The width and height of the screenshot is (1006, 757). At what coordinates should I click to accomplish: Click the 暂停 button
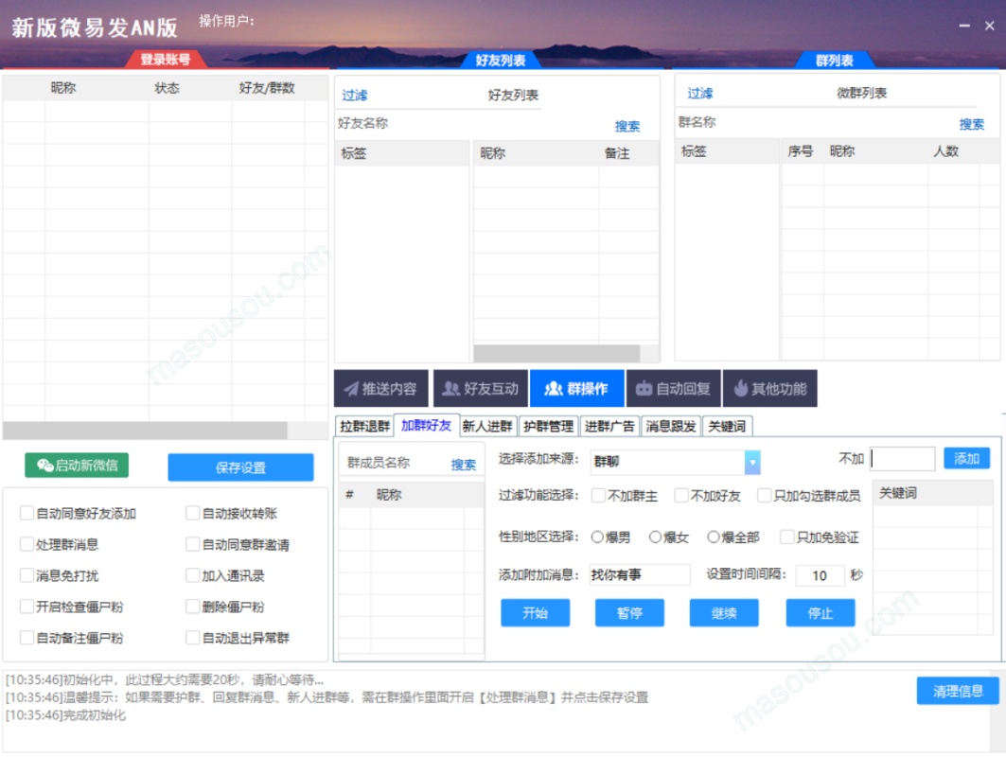(629, 612)
